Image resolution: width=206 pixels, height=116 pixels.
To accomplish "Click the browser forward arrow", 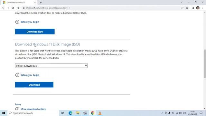I will tap(8, 8).
